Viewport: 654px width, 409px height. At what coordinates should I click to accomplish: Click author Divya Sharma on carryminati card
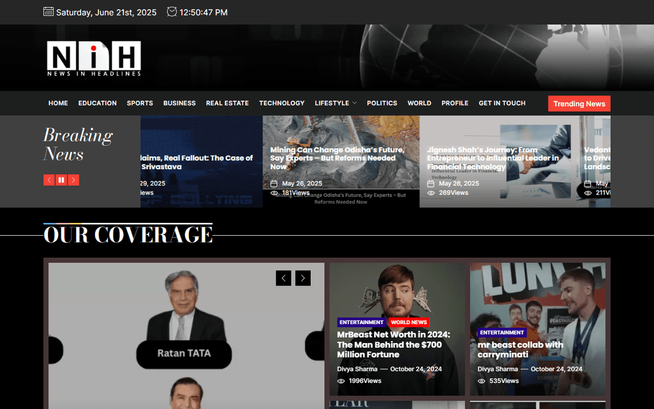[498, 369]
